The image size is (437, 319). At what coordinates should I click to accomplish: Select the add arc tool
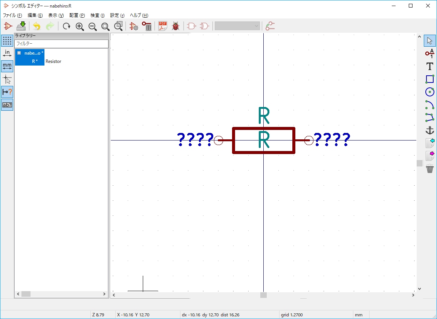[430, 105]
